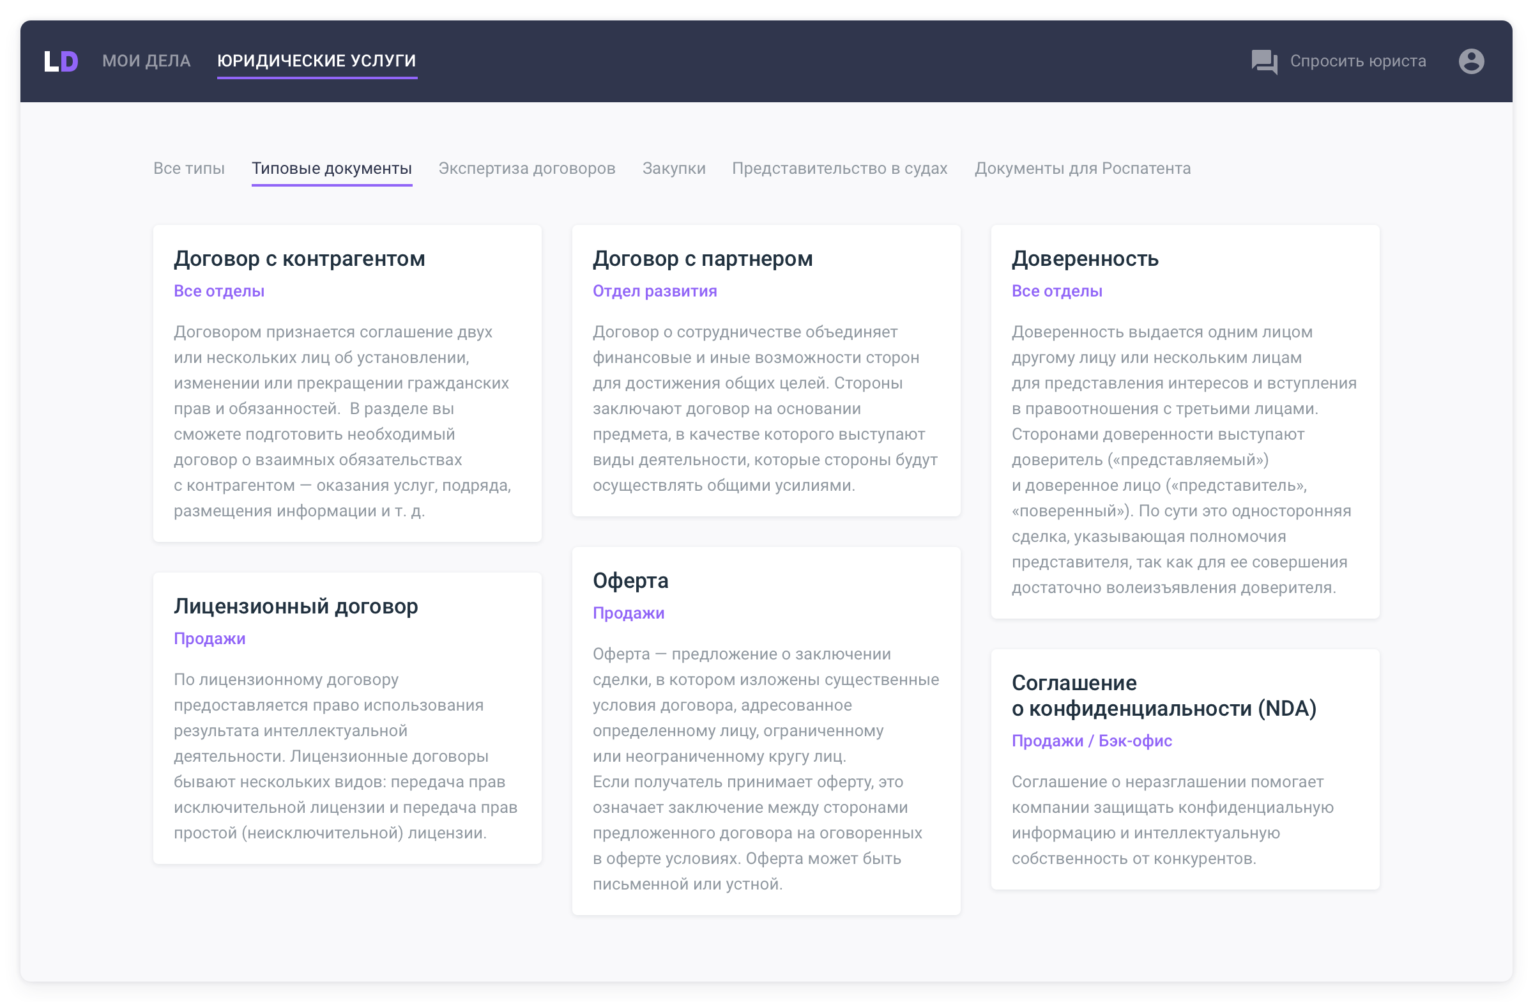This screenshot has width=1533, height=1002.
Task: Select the Документы для Роспатента tab
Action: [x=1082, y=168]
